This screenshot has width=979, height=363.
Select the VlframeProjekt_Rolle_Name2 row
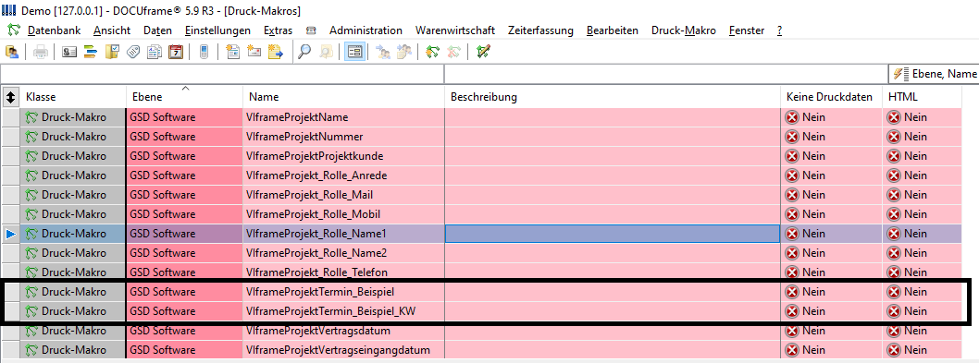tap(481, 252)
